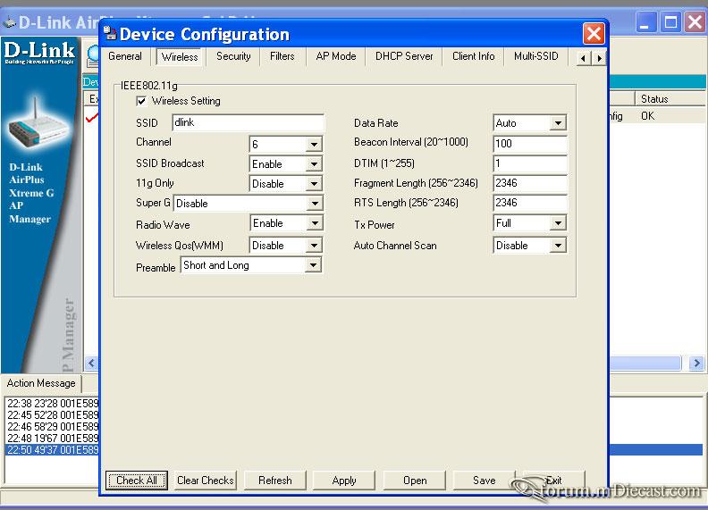Click the DTIM value field
708x510 pixels.
click(529, 163)
